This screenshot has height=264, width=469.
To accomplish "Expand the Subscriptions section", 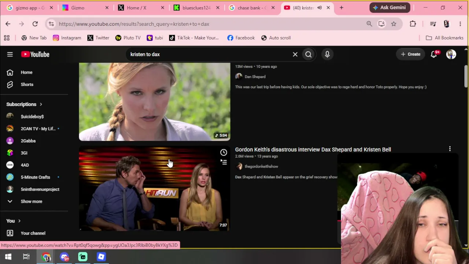I will click(x=24, y=104).
